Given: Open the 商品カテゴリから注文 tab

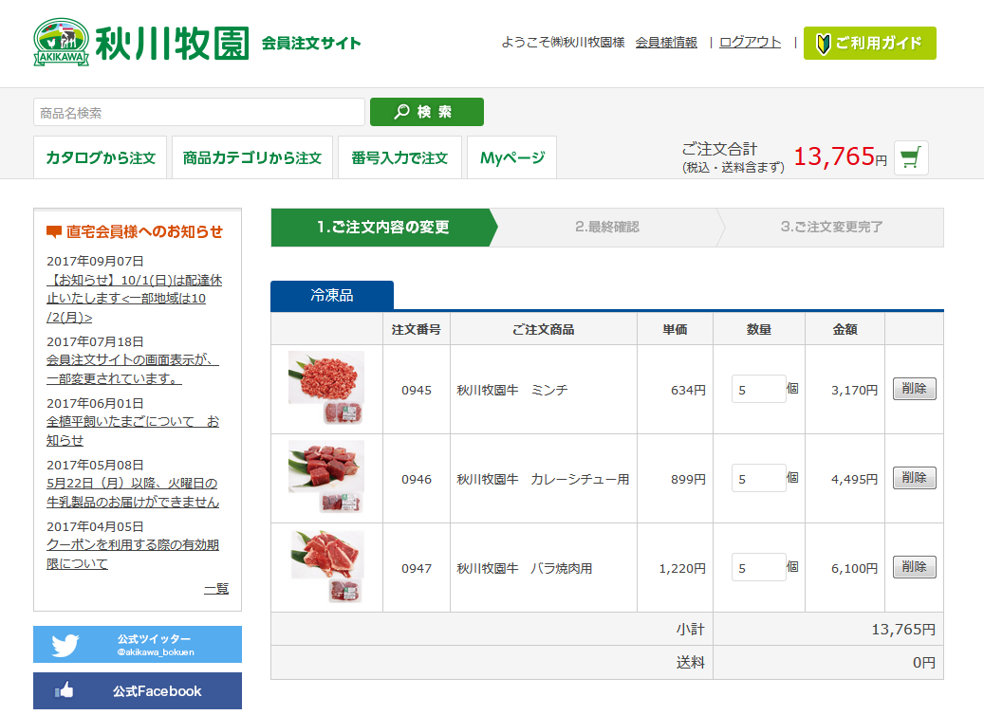Looking at the screenshot, I should tap(252, 157).
